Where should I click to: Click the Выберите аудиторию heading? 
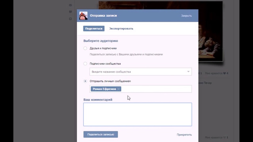pos(101,41)
